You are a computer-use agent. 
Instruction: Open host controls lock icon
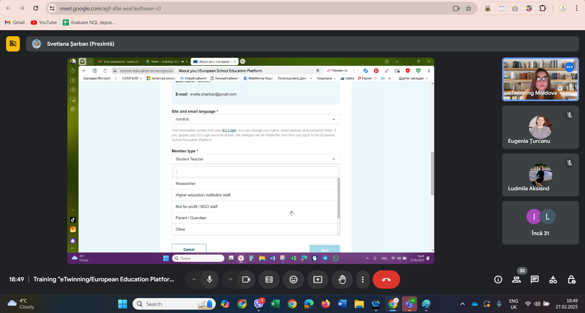click(x=571, y=280)
